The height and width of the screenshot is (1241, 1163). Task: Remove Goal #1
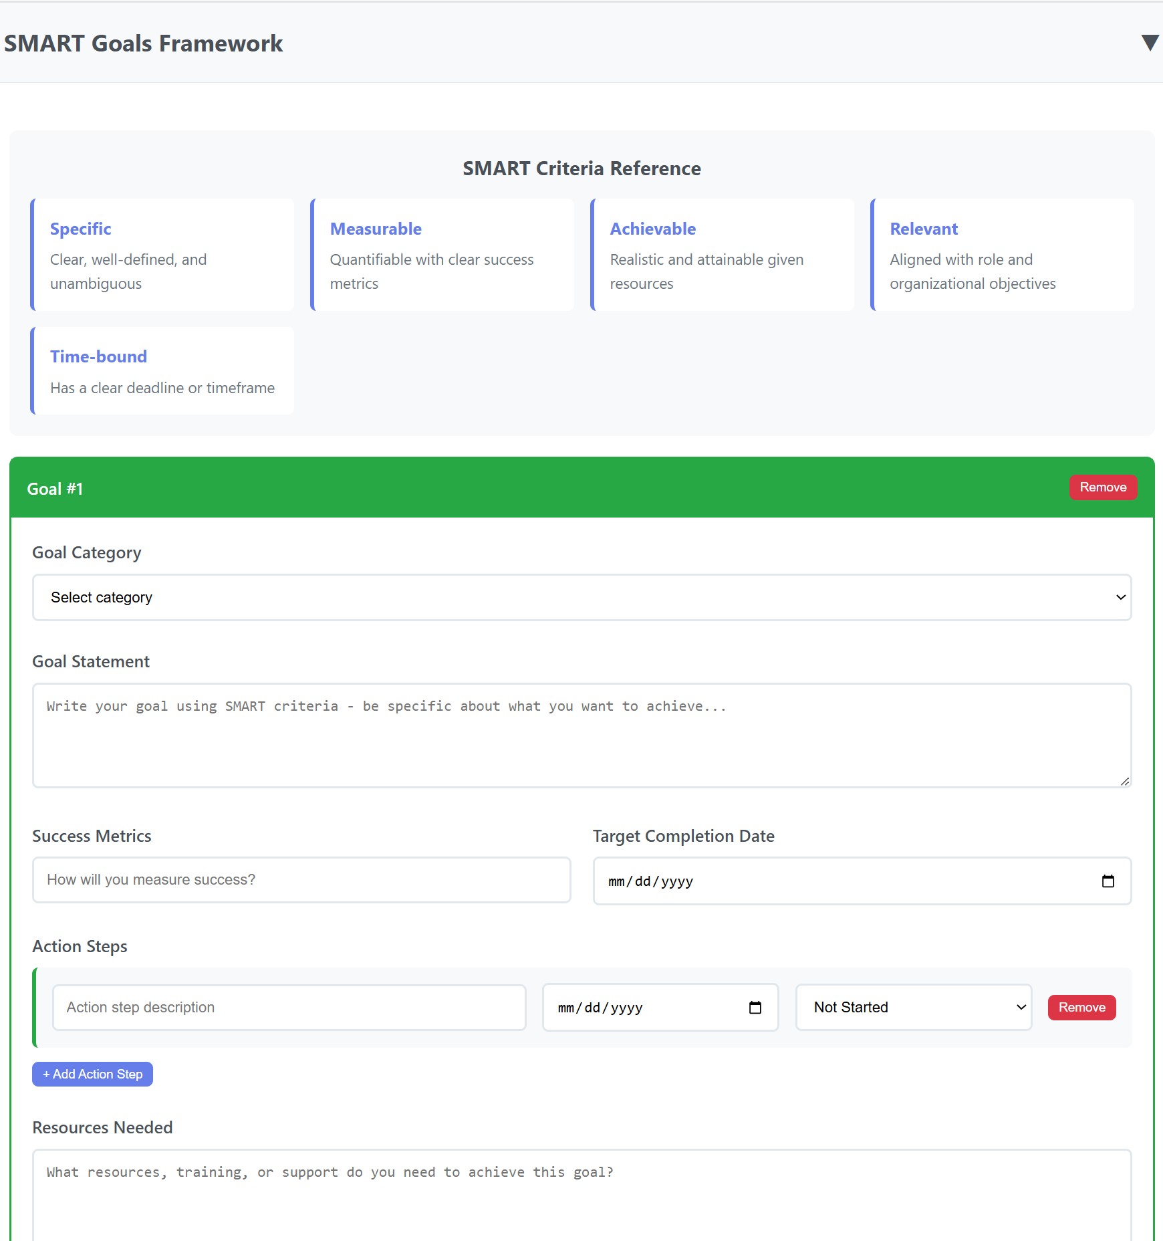click(x=1103, y=487)
